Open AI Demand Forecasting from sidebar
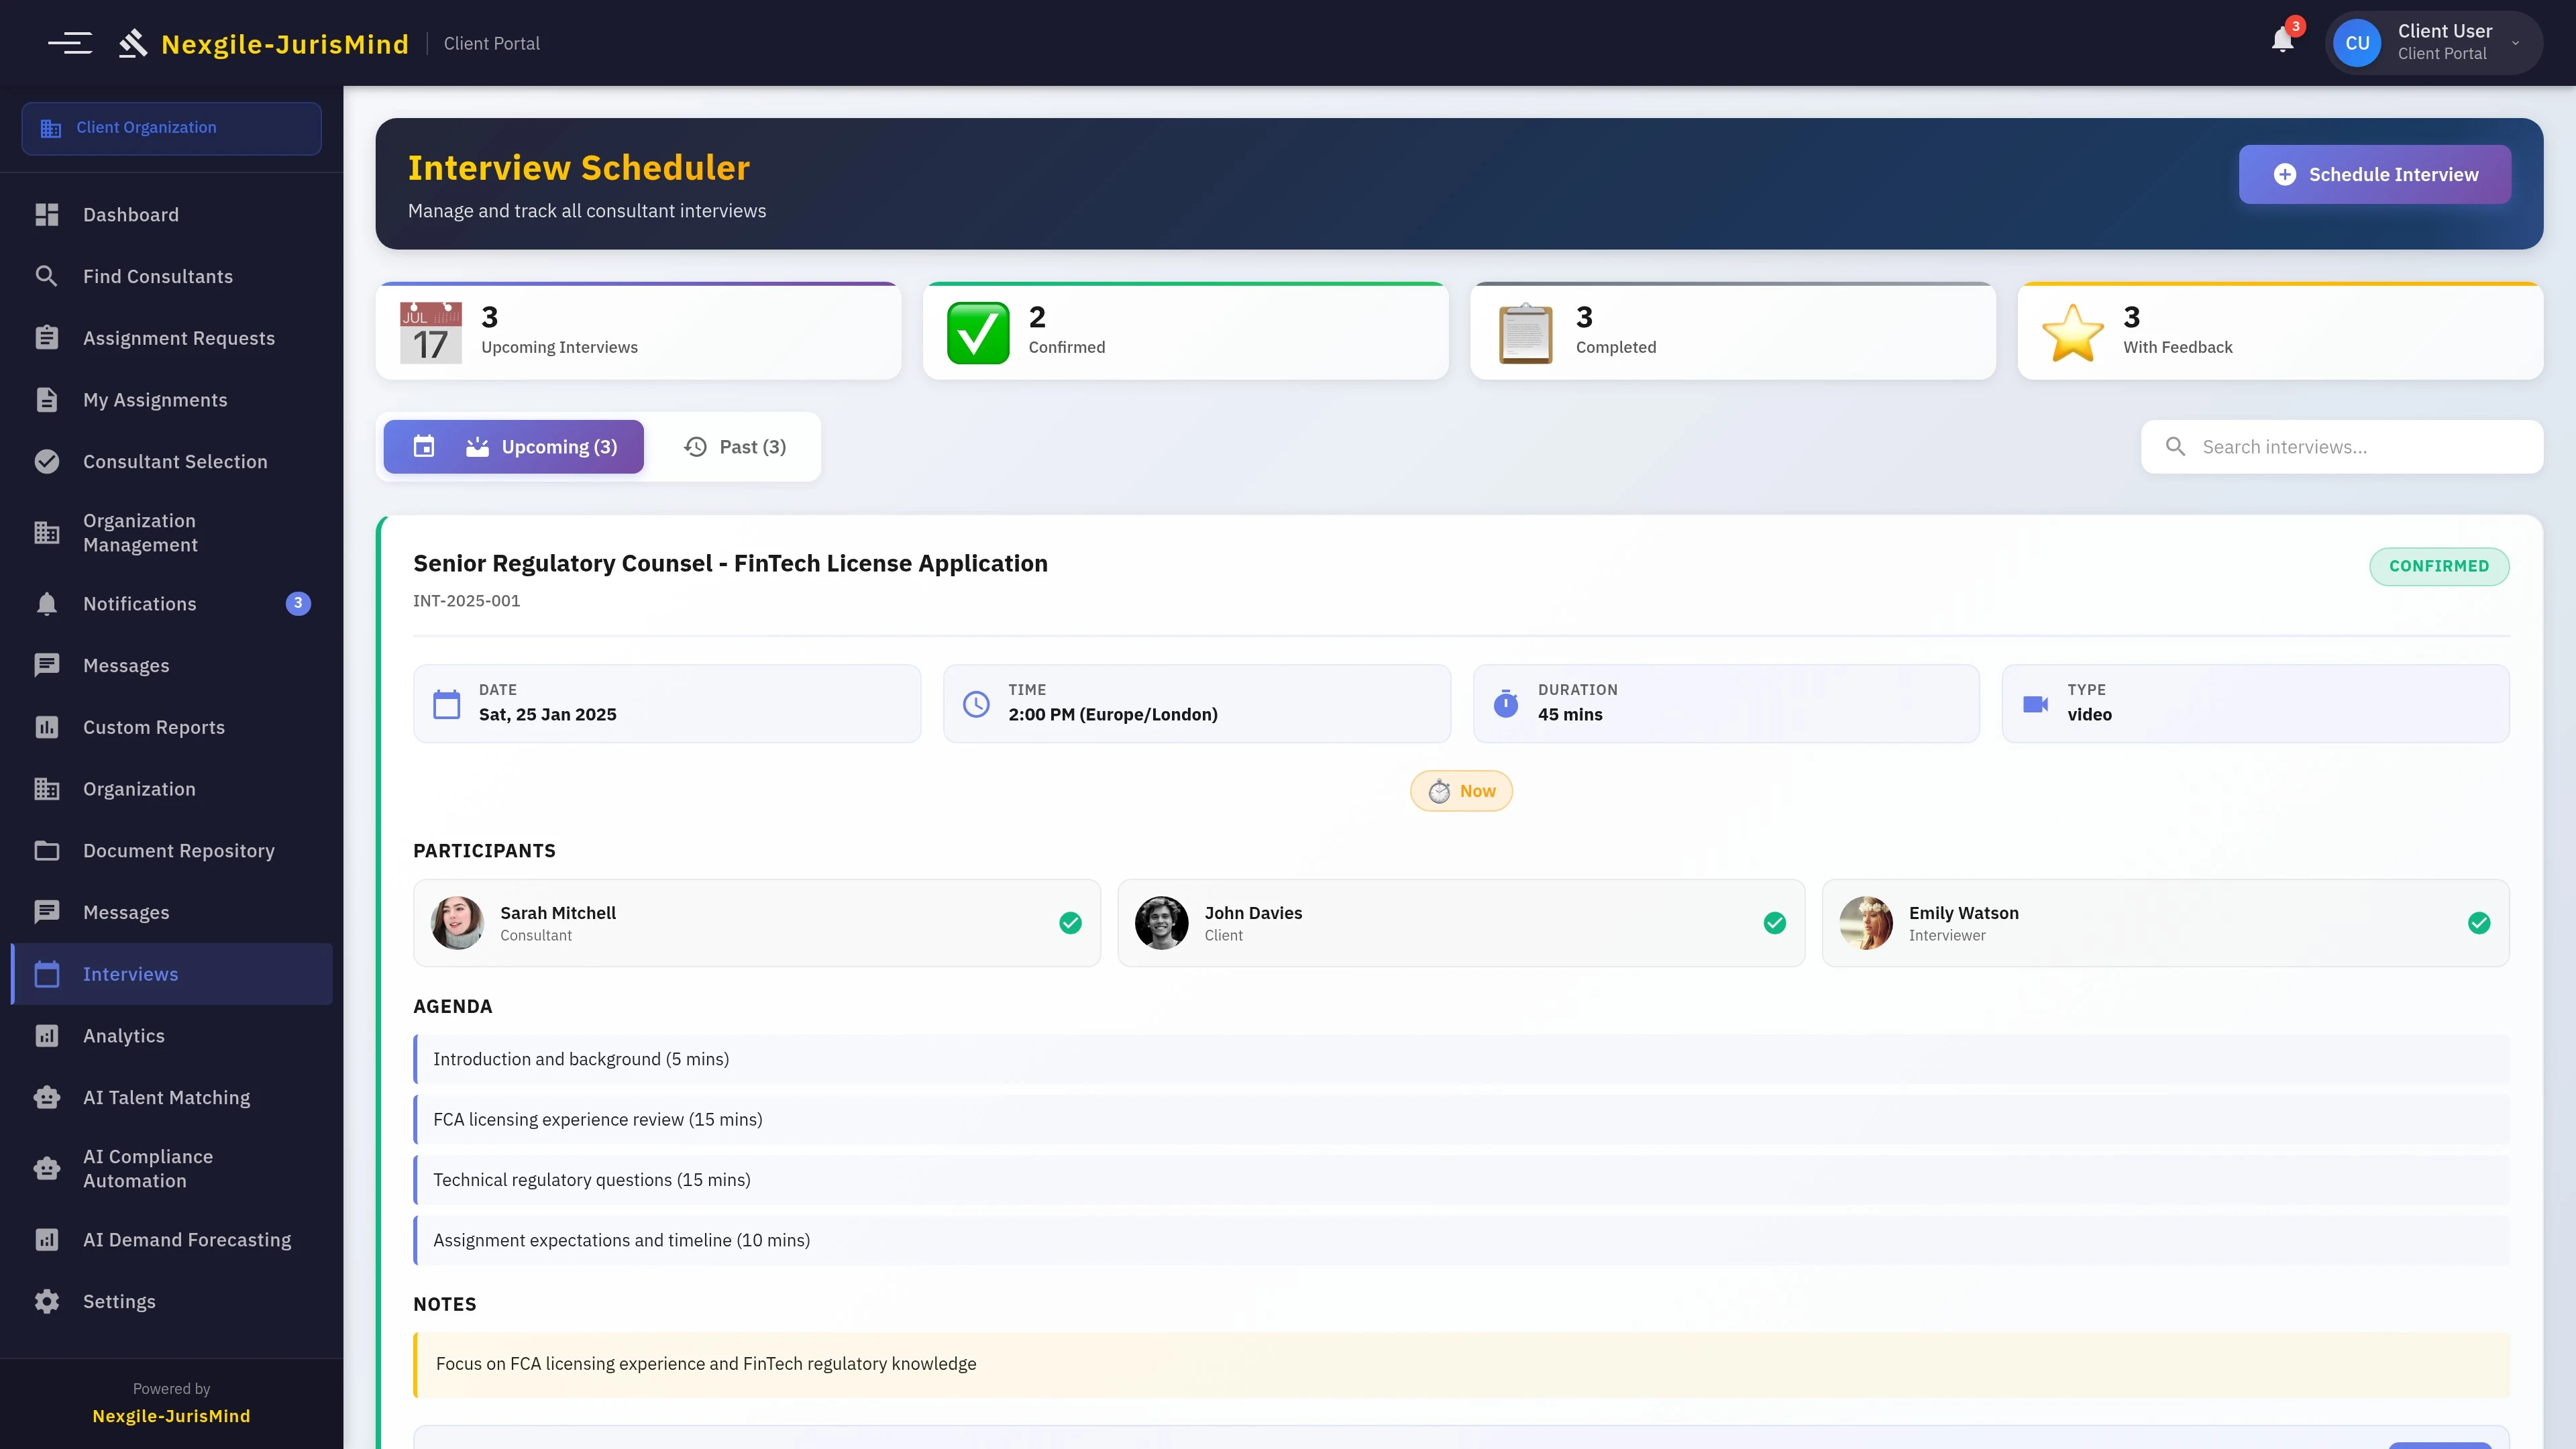 187,1239
